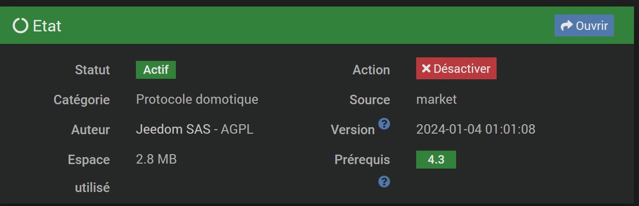639x206 pixels.
Task: Click the Espace utilisé label
Action: point(89,173)
